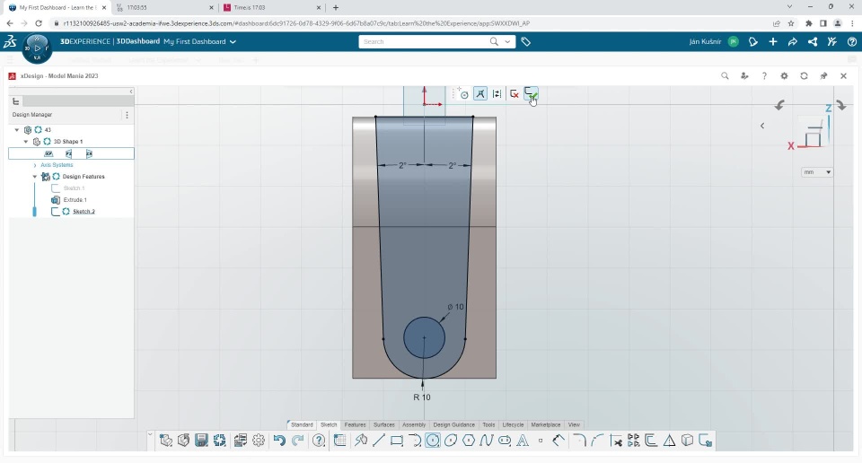
Task: Open the toolbar help question icon
Action: pyautogui.click(x=319, y=441)
